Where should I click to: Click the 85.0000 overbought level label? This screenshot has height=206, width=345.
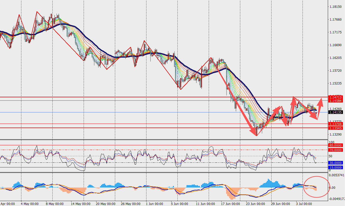(x=335, y=145)
